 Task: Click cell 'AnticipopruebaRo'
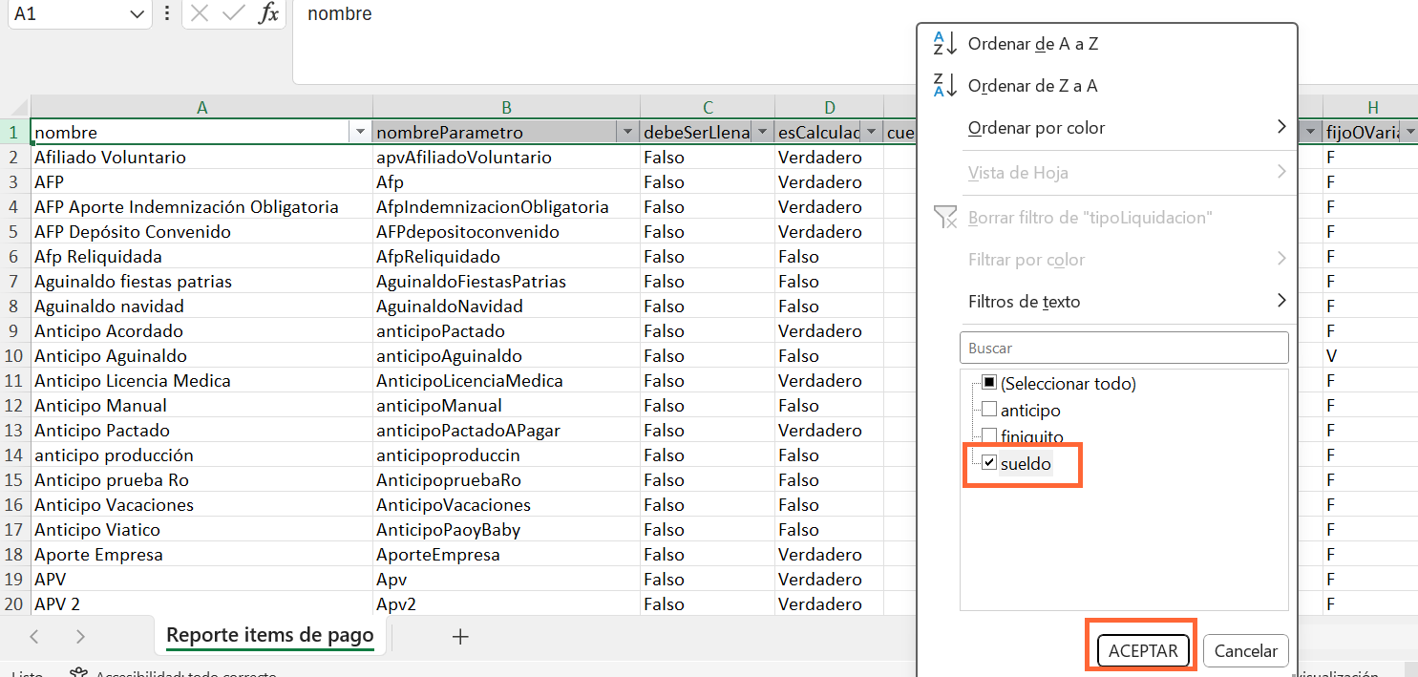tap(506, 479)
